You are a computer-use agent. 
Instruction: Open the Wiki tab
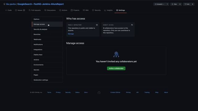coord(86,10)
